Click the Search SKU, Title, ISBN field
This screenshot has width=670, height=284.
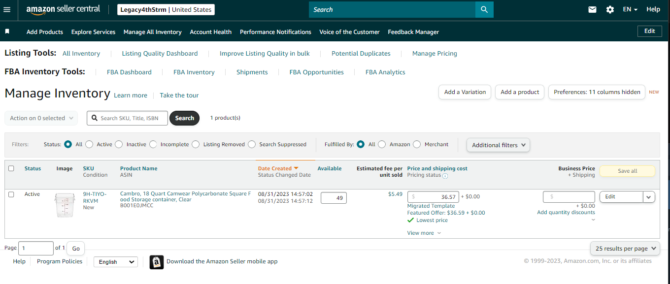127,118
